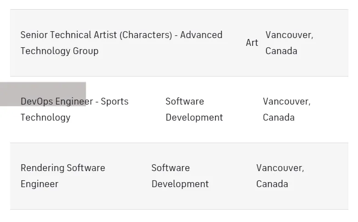Click Software Development category in the DevOps row

click(x=194, y=109)
